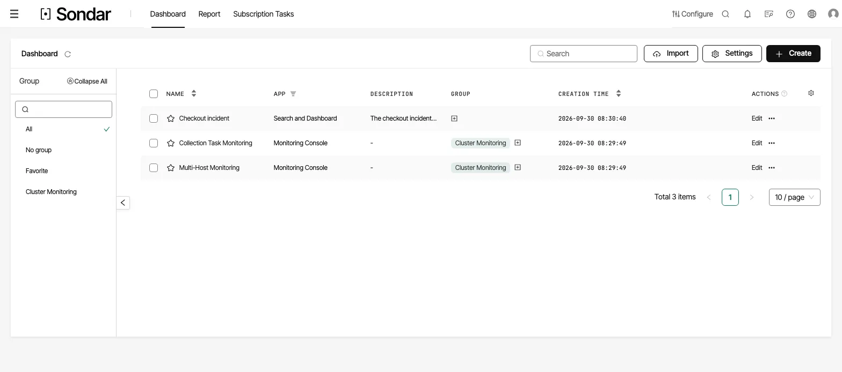The width and height of the screenshot is (842, 372).
Task: Check the Multi-Host Monitoring row checkbox
Action: click(x=154, y=168)
